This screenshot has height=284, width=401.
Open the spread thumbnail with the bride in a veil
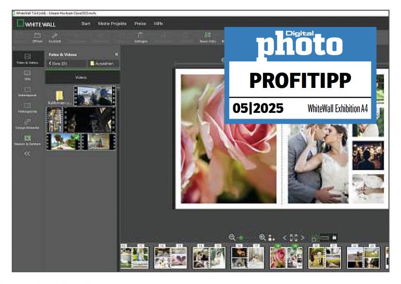pos(209,257)
